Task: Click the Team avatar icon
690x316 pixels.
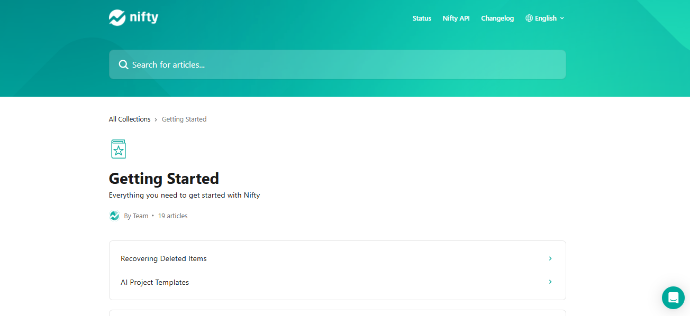Action: (114, 216)
